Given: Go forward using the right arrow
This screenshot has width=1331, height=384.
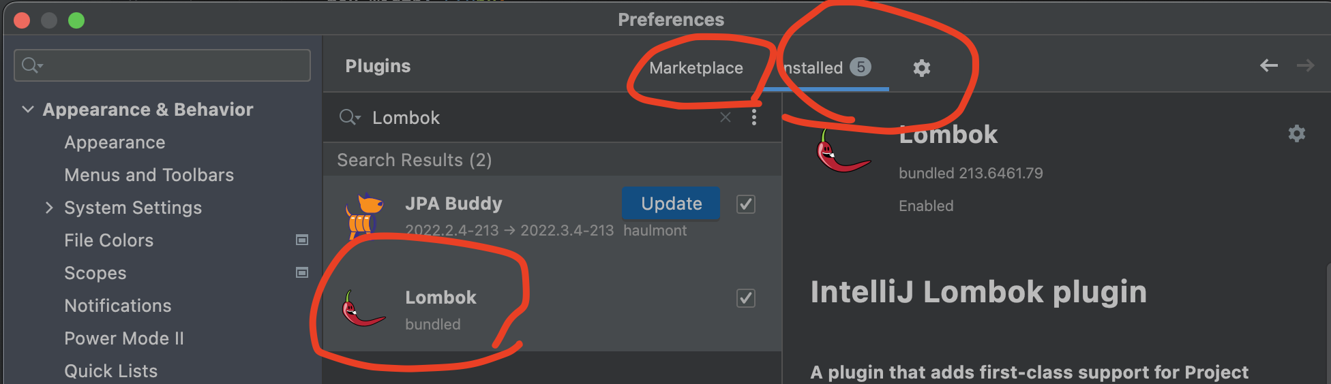Looking at the screenshot, I should coord(1305,65).
